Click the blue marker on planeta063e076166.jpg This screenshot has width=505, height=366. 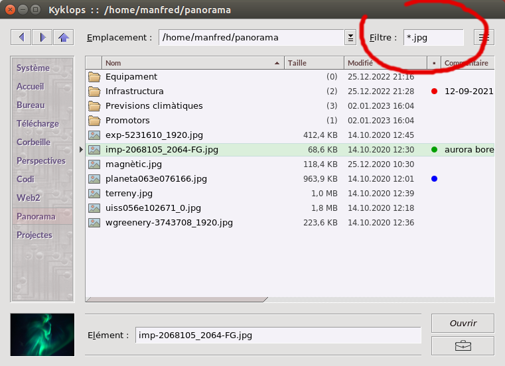(434, 179)
